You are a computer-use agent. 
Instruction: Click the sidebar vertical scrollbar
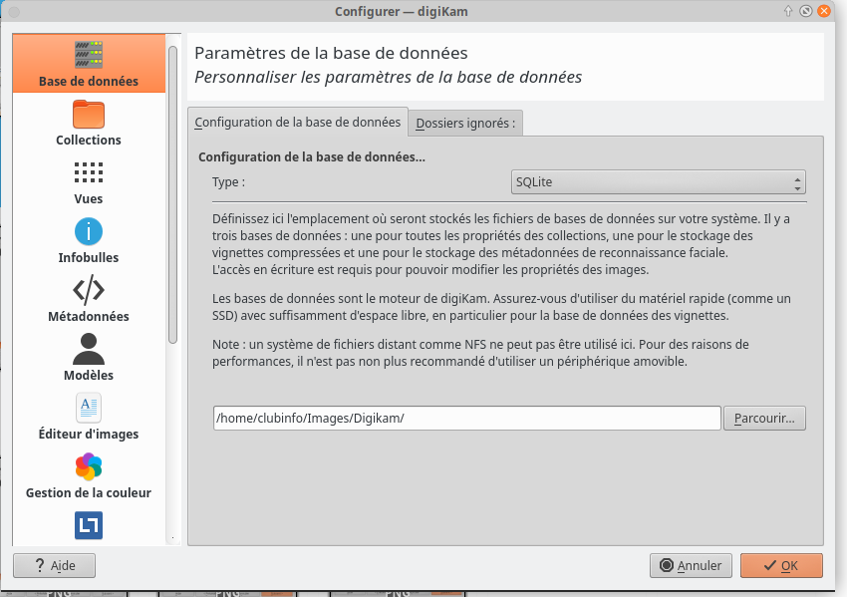point(172,194)
